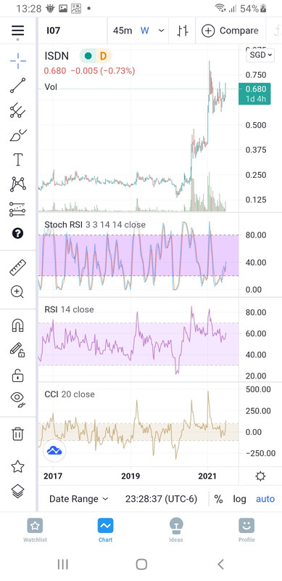The image size is (282, 581).
Task: Select the W weekly interval
Action: point(145,31)
